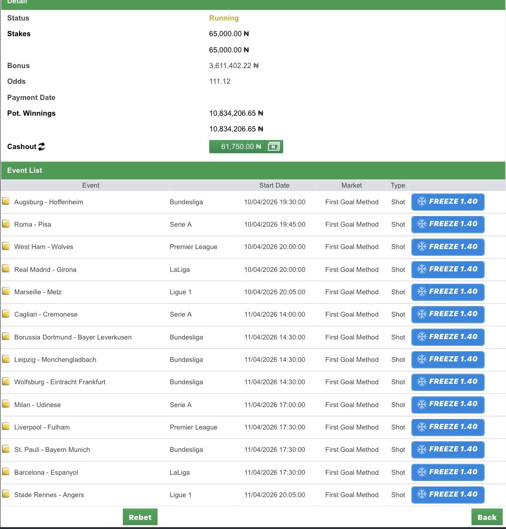
Task: Click the Type column header
Action: coord(398,185)
